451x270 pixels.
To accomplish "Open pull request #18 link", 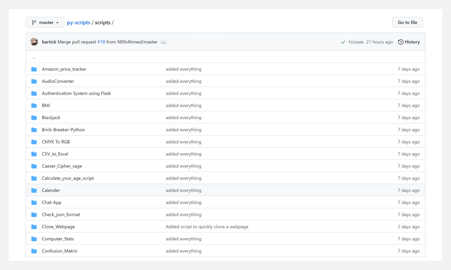I will (101, 42).
